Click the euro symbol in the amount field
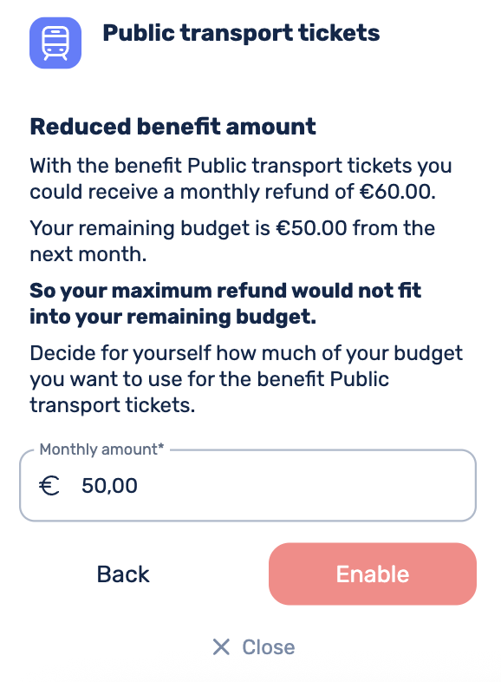The height and width of the screenshot is (682, 501). 49,485
